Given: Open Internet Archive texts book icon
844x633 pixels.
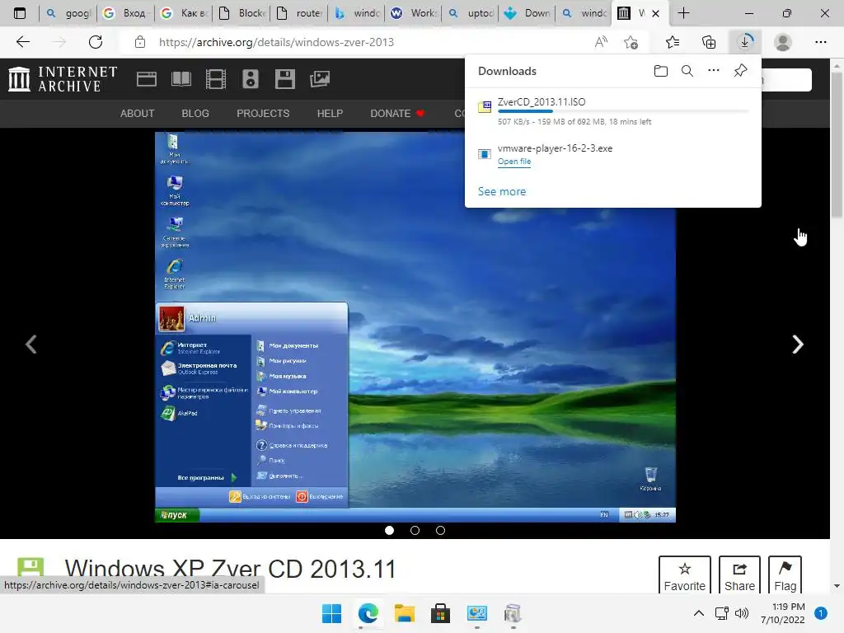Looking at the screenshot, I should coord(181,79).
